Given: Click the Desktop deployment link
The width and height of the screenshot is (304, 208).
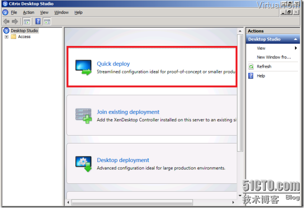Looking at the screenshot, I should coord(123,160).
